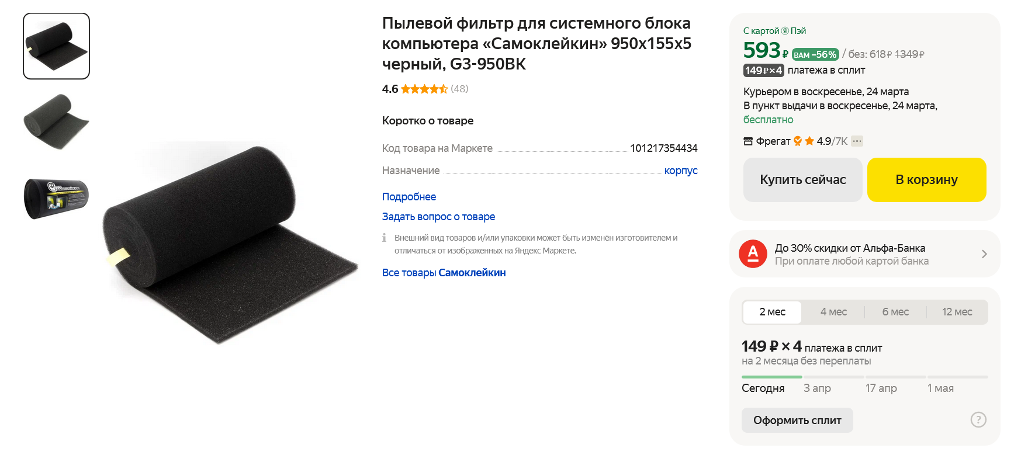Viewport: 1028px width, 455px height.
Task: Click the Alfa-Bank red logo icon
Action: (x=753, y=254)
